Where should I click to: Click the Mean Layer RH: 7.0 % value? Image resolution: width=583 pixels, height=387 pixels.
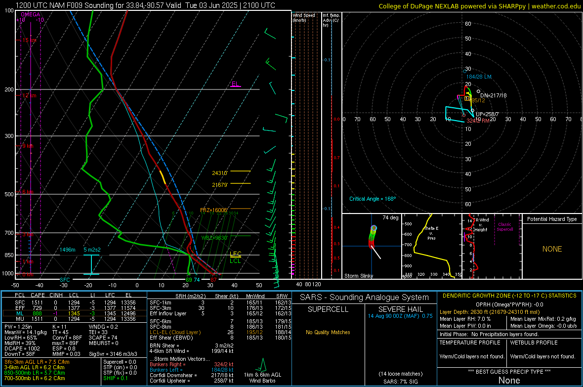coord(465,319)
